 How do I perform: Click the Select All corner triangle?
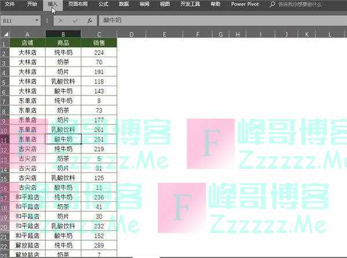pos(4,34)
